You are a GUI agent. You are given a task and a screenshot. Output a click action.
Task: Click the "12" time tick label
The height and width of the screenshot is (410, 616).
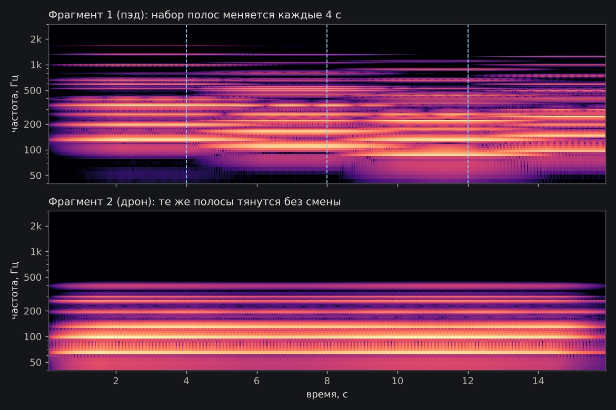(x=468, y=381)
